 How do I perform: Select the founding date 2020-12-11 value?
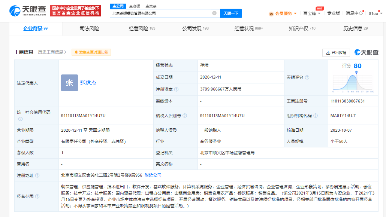[x=211, y=77]
